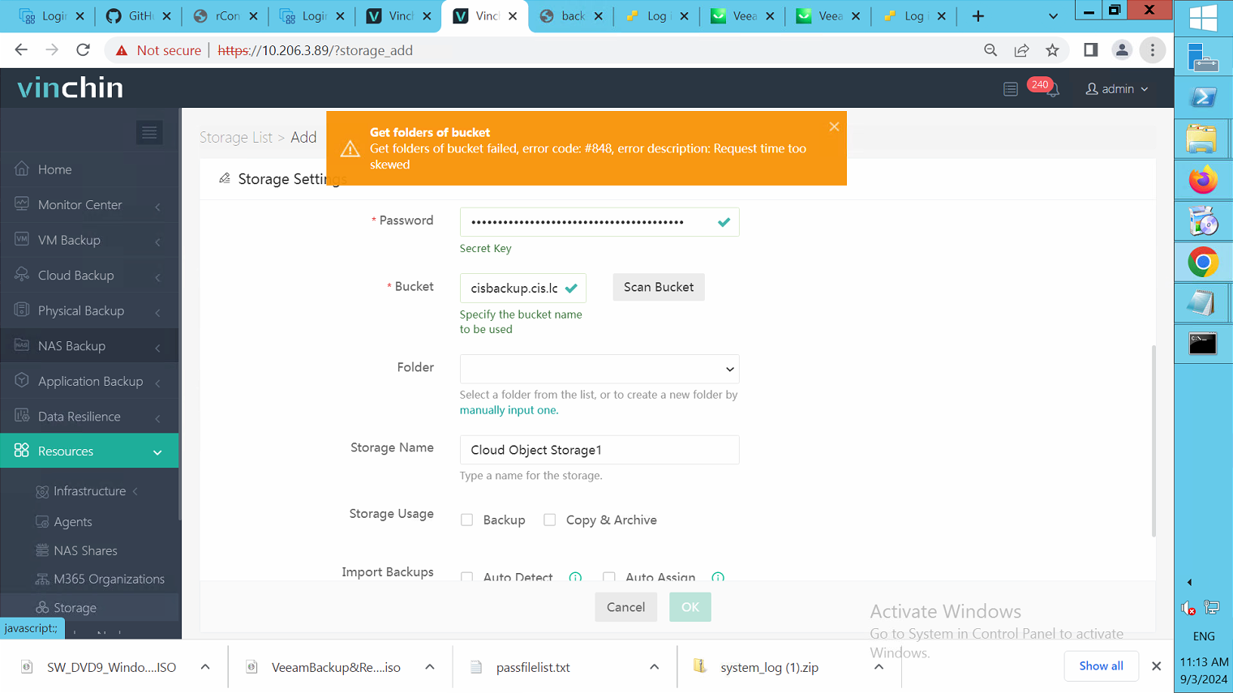
Task: Click the Home sidebar icon
Action: [x=22, y=169]
